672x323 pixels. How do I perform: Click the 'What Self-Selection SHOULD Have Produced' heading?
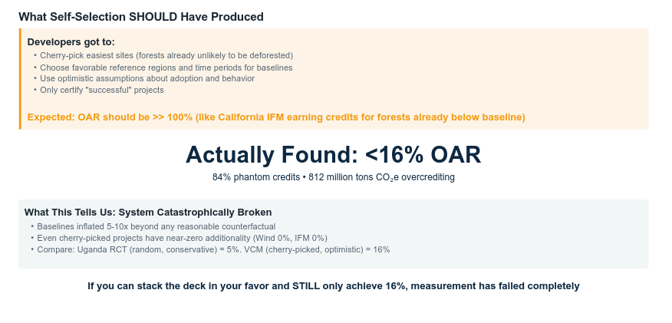(140, 16)
